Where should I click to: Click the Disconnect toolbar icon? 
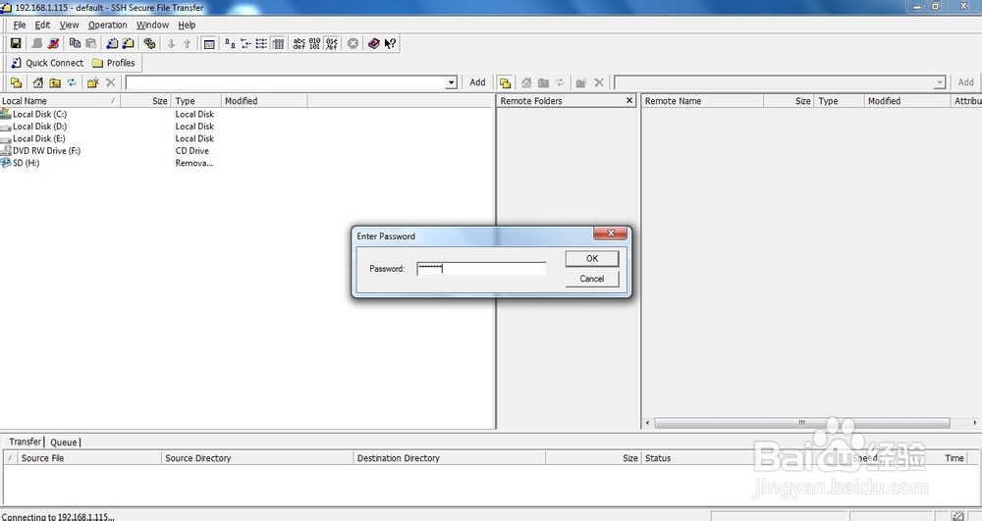point(54,43)
